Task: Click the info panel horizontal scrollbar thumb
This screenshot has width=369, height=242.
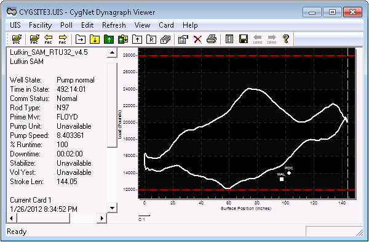Action: (x=43, y=218)
